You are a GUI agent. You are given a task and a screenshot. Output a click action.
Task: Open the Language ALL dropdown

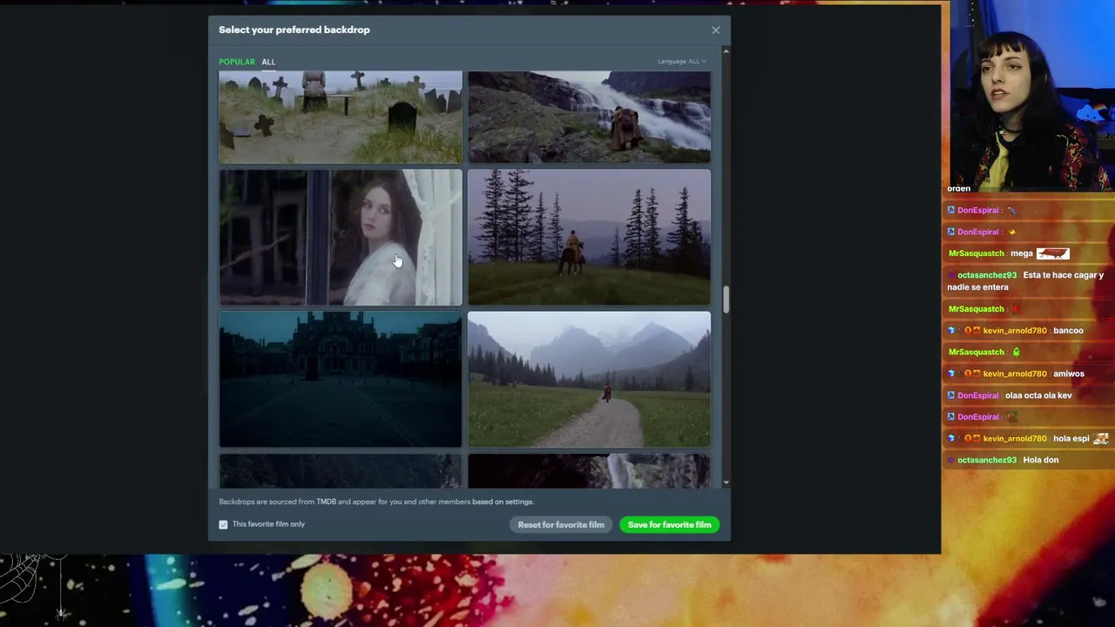tap(682, 62)
